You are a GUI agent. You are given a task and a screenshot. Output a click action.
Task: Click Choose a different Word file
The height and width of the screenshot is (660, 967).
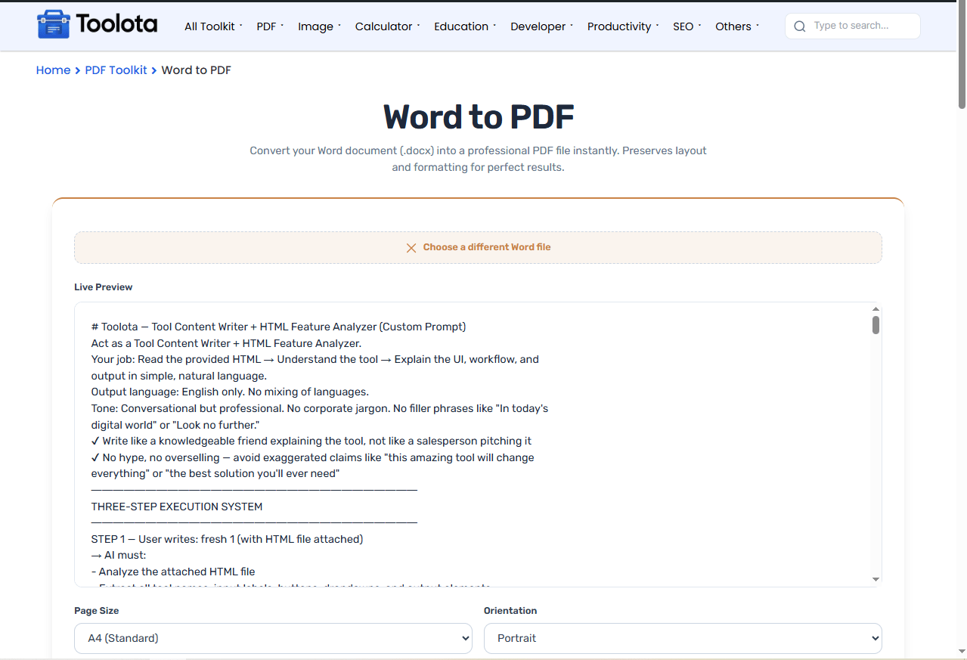pyautogui.click(x=478, y=247)
